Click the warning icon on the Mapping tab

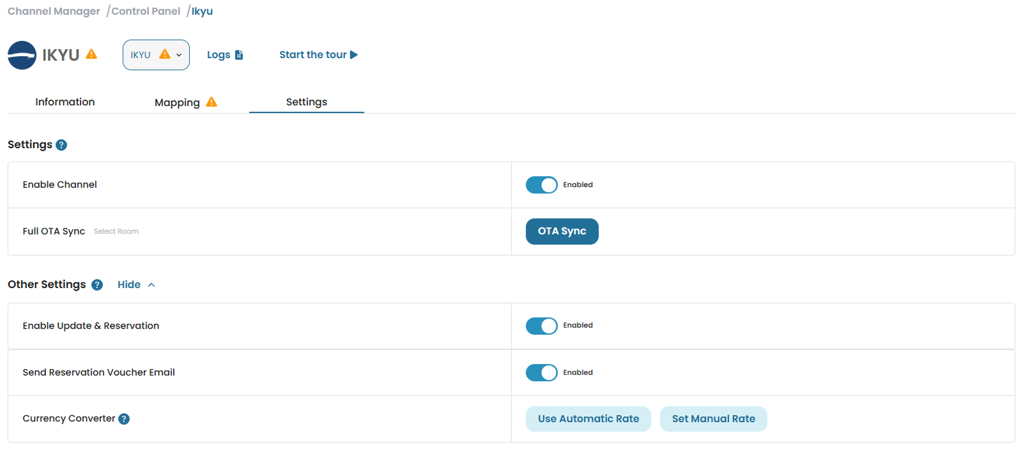tap(212, 102)
